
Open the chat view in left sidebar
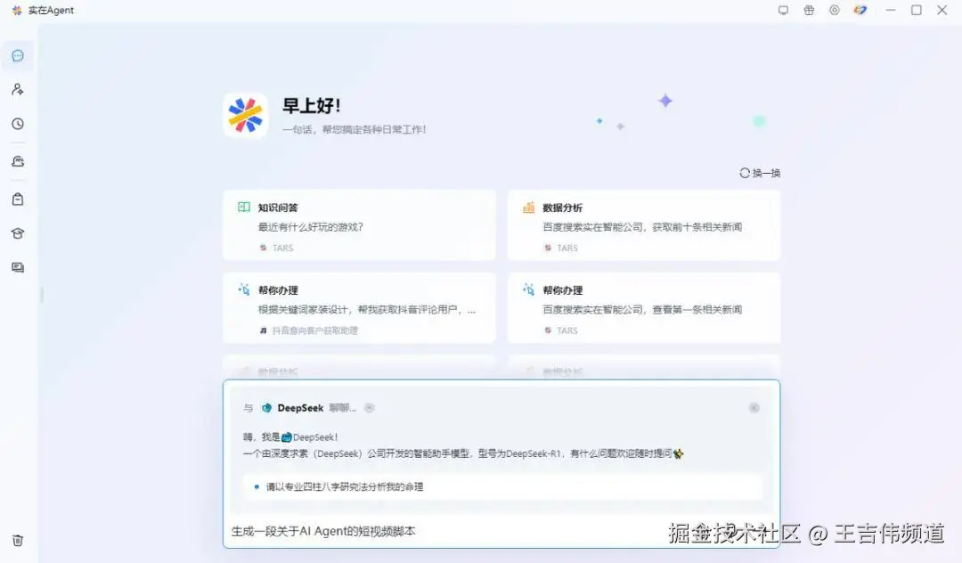[18, 56]
